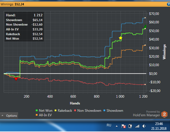Click the Hands axis title

pos(75,103)
